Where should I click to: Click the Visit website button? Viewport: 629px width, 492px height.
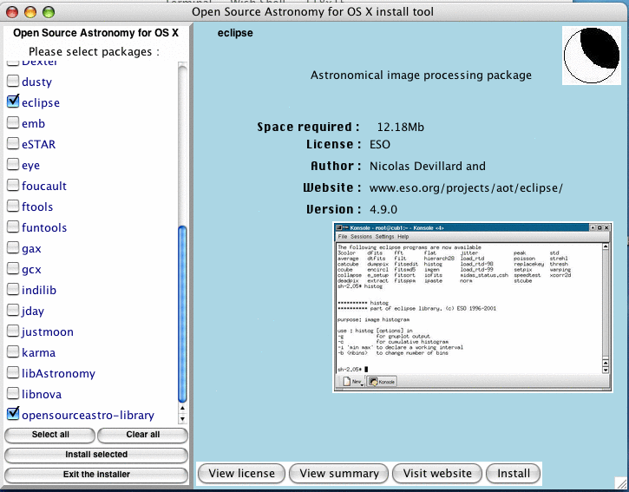tap(437, 474)
